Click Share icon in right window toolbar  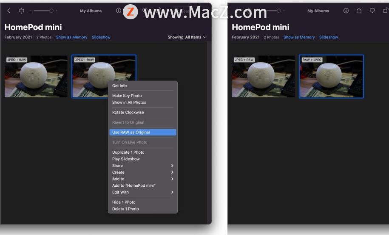(x=359, y=11)
